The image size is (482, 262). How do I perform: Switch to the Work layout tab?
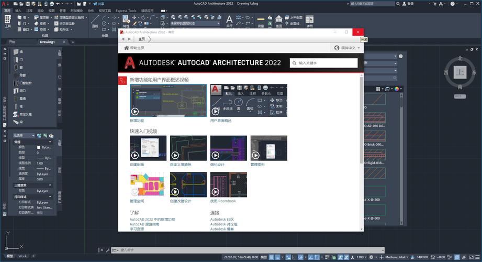(23, 256)
